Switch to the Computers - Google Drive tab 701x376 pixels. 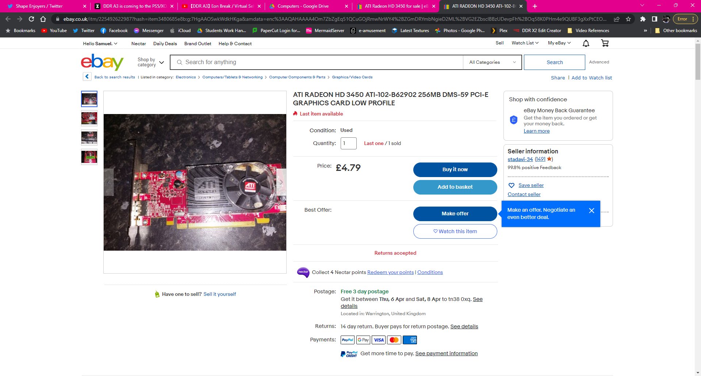click(303, 6)
